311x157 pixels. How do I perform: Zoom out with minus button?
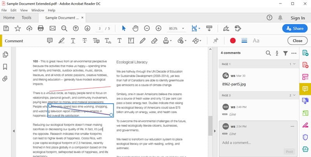coord(147,28)
